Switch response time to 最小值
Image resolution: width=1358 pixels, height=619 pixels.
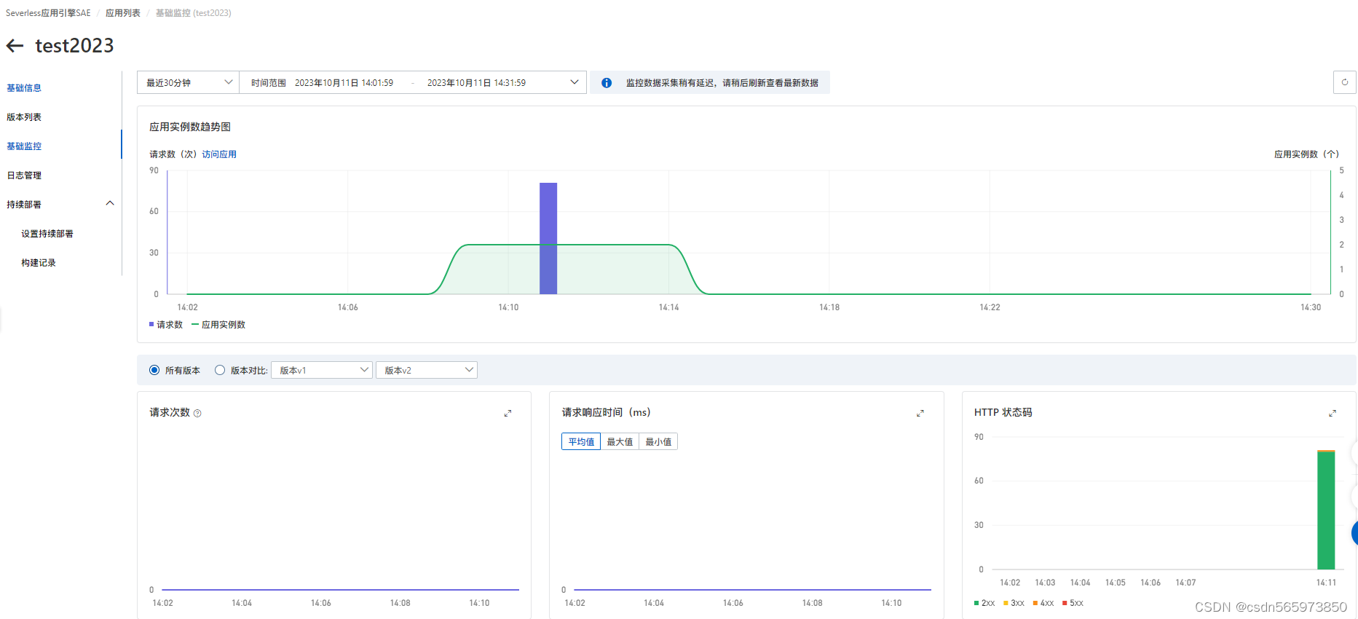658,441
